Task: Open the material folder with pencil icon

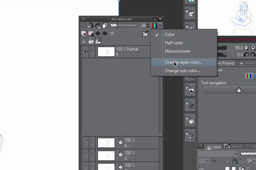Action: pyautogui.click(x=190, y=105)
